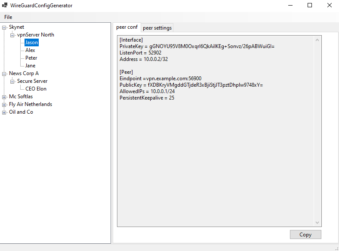Expand the Mc Softlas node
This screenshot has height=251, width=339.
(x=4, y=97)
